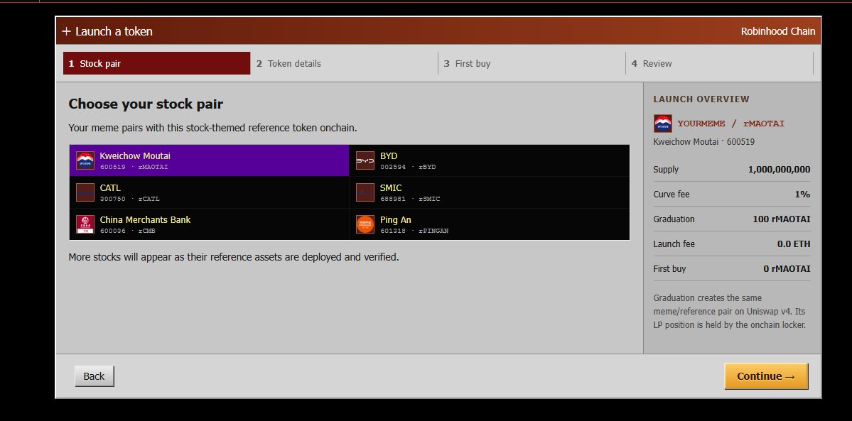Click the Graduation label
Viewport: 852px width, 421px height.
674,219
